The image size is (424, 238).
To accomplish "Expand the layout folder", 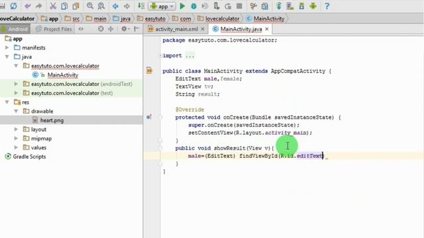I will (16, 130).
